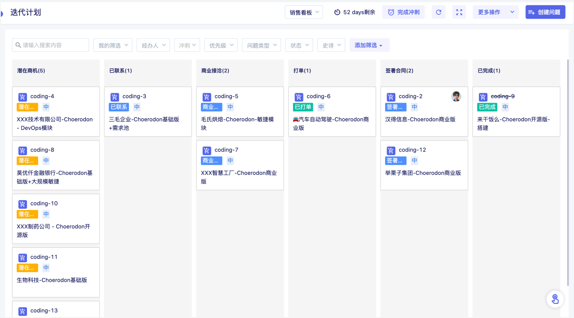Open the 史诗 filter dropdown
The width and height of the screenshot is (574, 318).
(331, 45)
